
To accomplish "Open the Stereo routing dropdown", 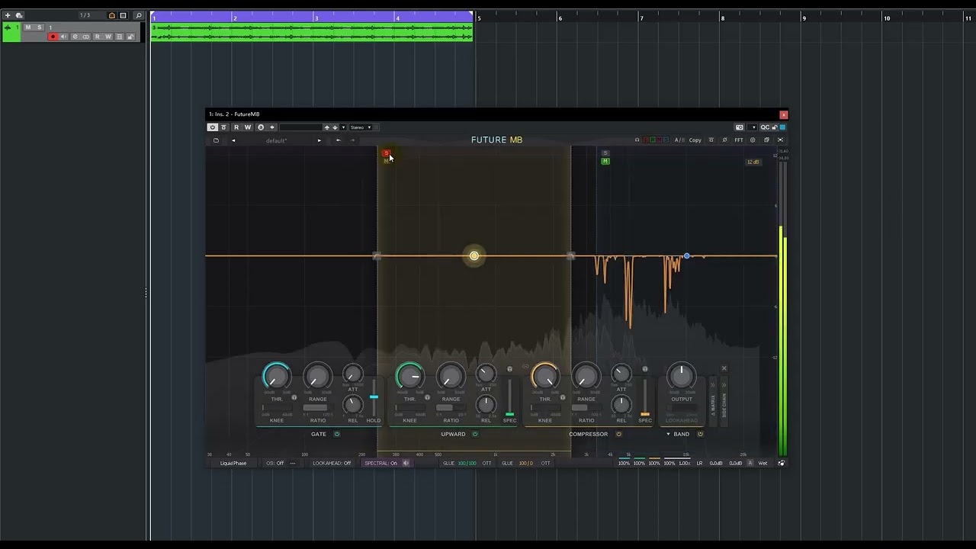I will tap(361, 127).
